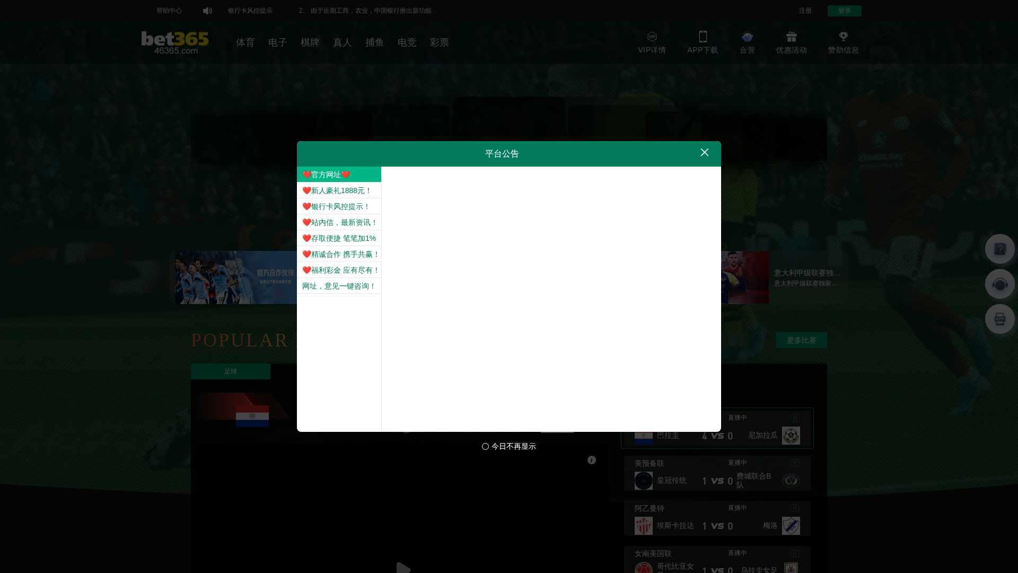1018x573 pixels.
Task: Open 福利彩金 应有尽有 announcement
Action: coord(339,270)
